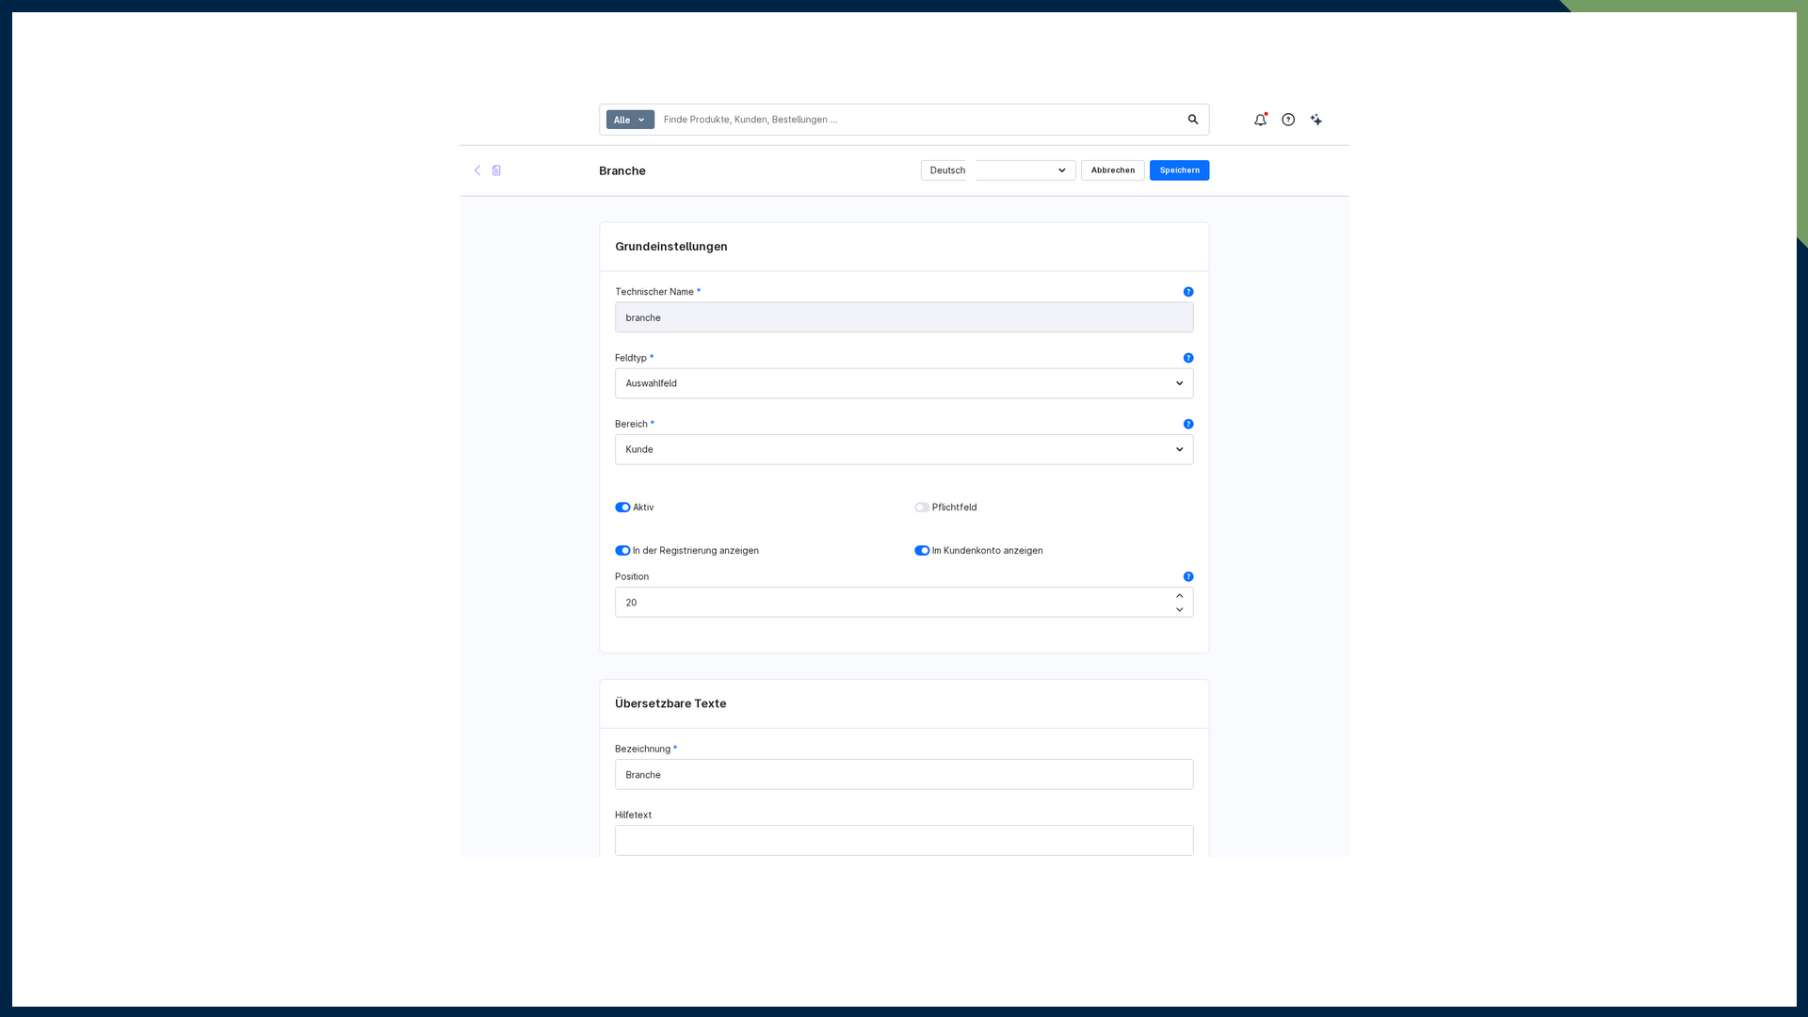Go back with the left arrow icon
The image size is (1808, 1017).
pyautogui.click(x=477, y=170)
